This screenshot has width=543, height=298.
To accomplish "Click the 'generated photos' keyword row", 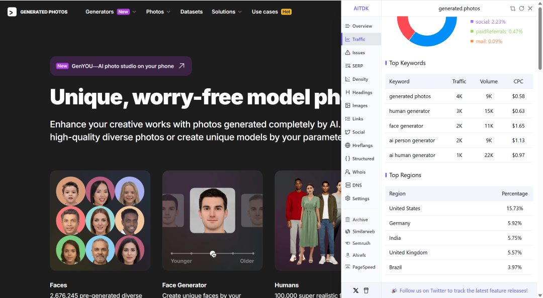I will (x=459, y=96).
